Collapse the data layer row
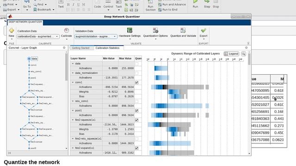This screenshot has height=166, width=296. click(73, 64)
